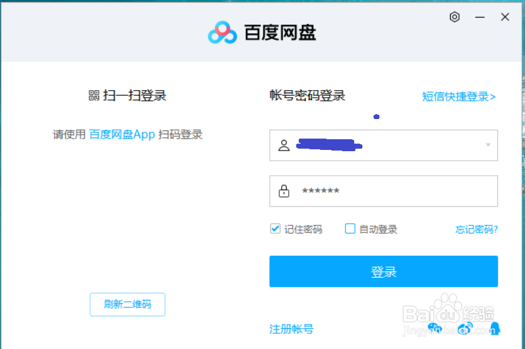Log in with QQ penguin icon

click(495, 328)
